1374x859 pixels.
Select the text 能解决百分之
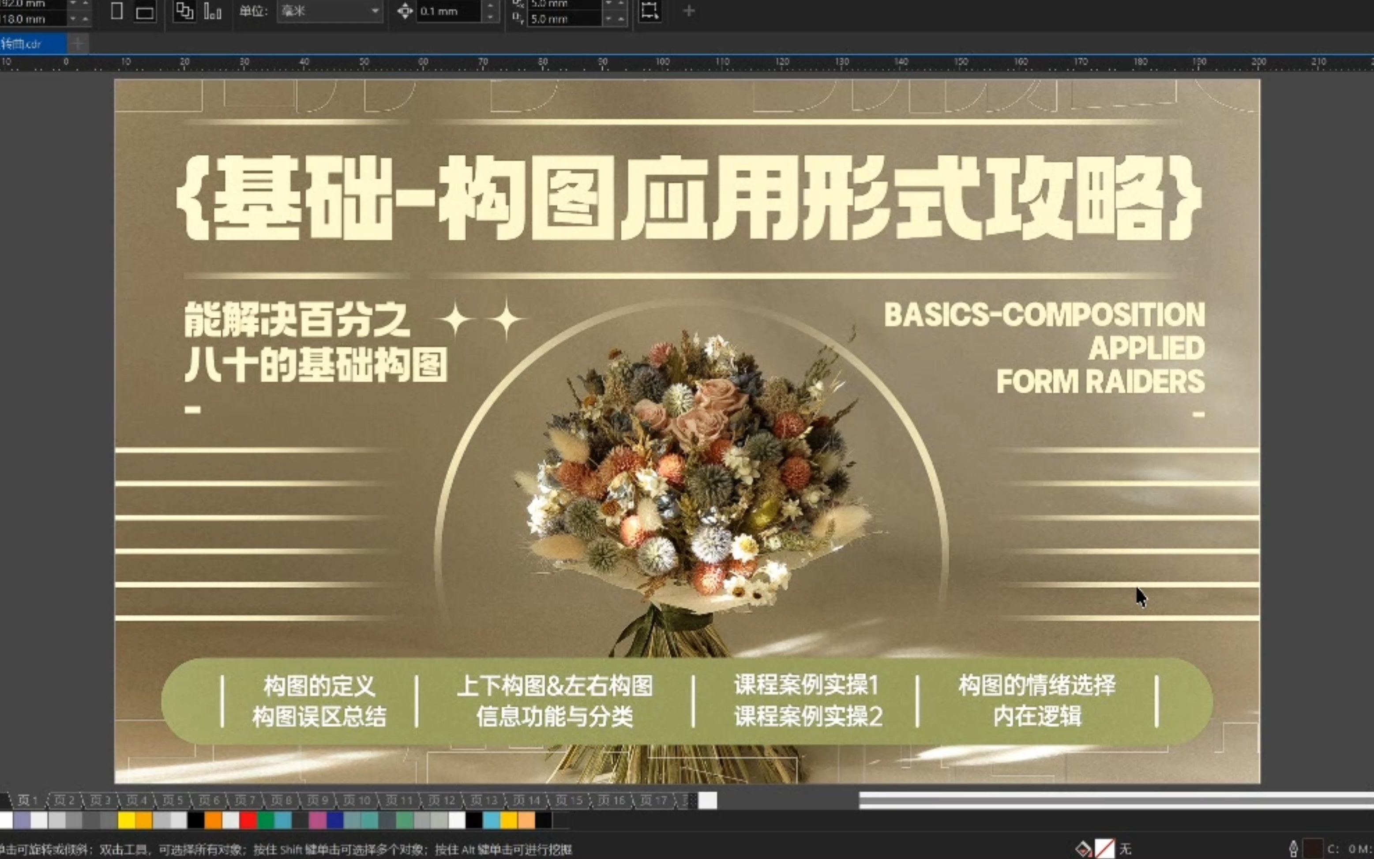297,320
